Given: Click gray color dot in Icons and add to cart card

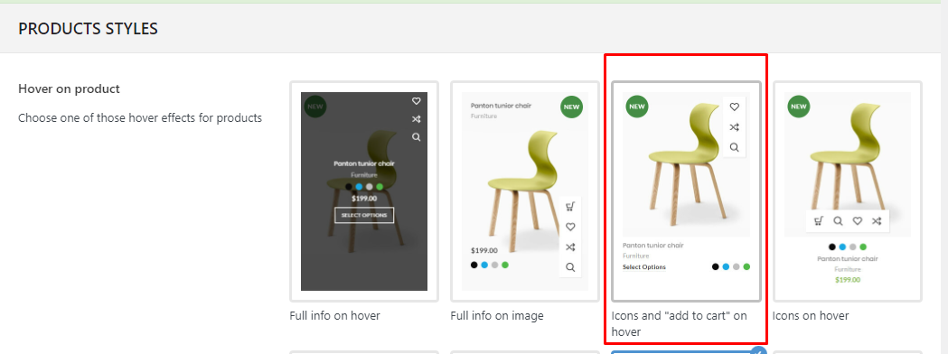Looking at the screenshot, I should pyautogui.click(x=736, y=266).
